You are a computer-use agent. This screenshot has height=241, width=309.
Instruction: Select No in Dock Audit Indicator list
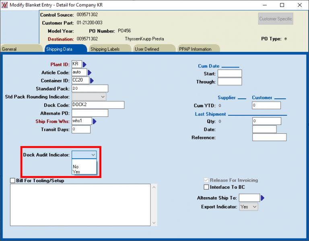pos(76,166)
